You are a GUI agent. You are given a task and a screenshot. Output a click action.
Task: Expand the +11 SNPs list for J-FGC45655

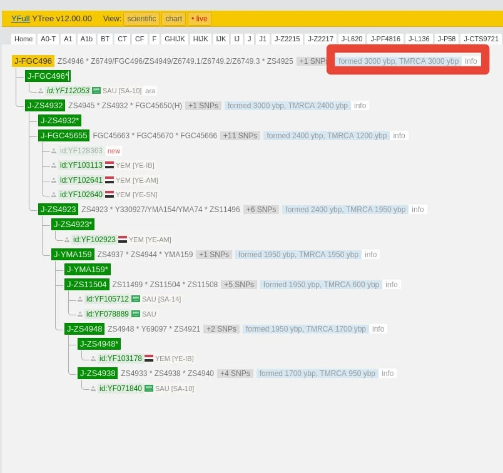click(x=240, y=136)
